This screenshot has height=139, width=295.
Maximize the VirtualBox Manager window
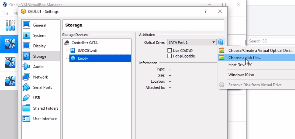pos(224,4)
